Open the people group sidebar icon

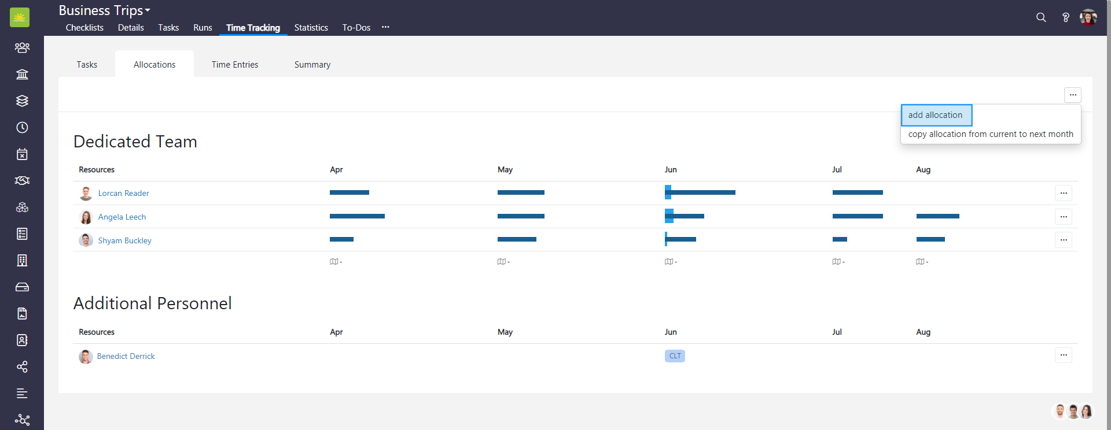click(22, 47)
